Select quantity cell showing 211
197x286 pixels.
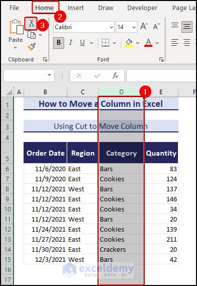tap(161, 239)
